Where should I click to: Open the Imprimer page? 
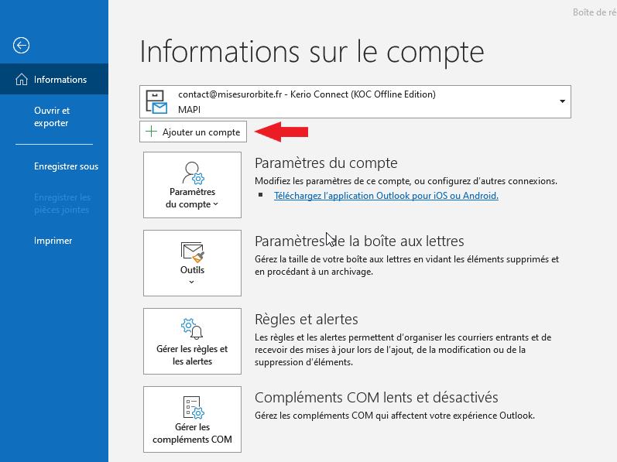(x=53, y=241)
